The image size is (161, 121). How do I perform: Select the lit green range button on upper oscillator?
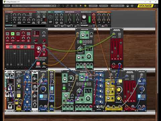pos(80,42)
